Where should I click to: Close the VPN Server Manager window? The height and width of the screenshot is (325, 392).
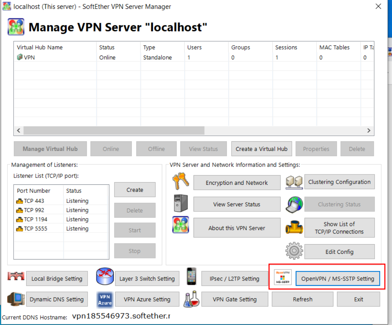[x=378, y=6]
